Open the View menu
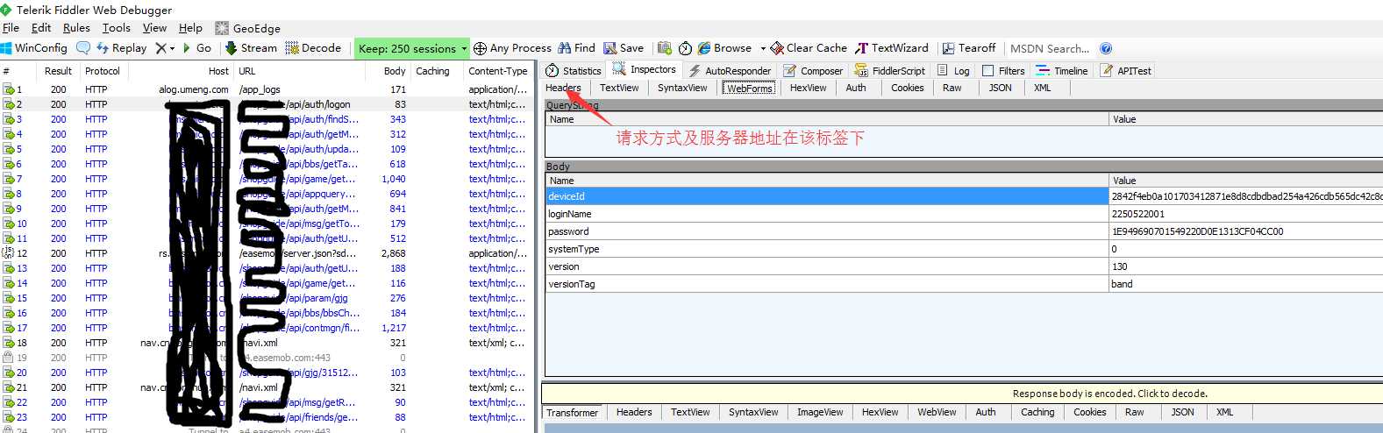 click(x=154, y=28)
